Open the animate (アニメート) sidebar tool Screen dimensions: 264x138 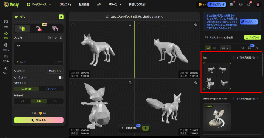pos(6,70)
